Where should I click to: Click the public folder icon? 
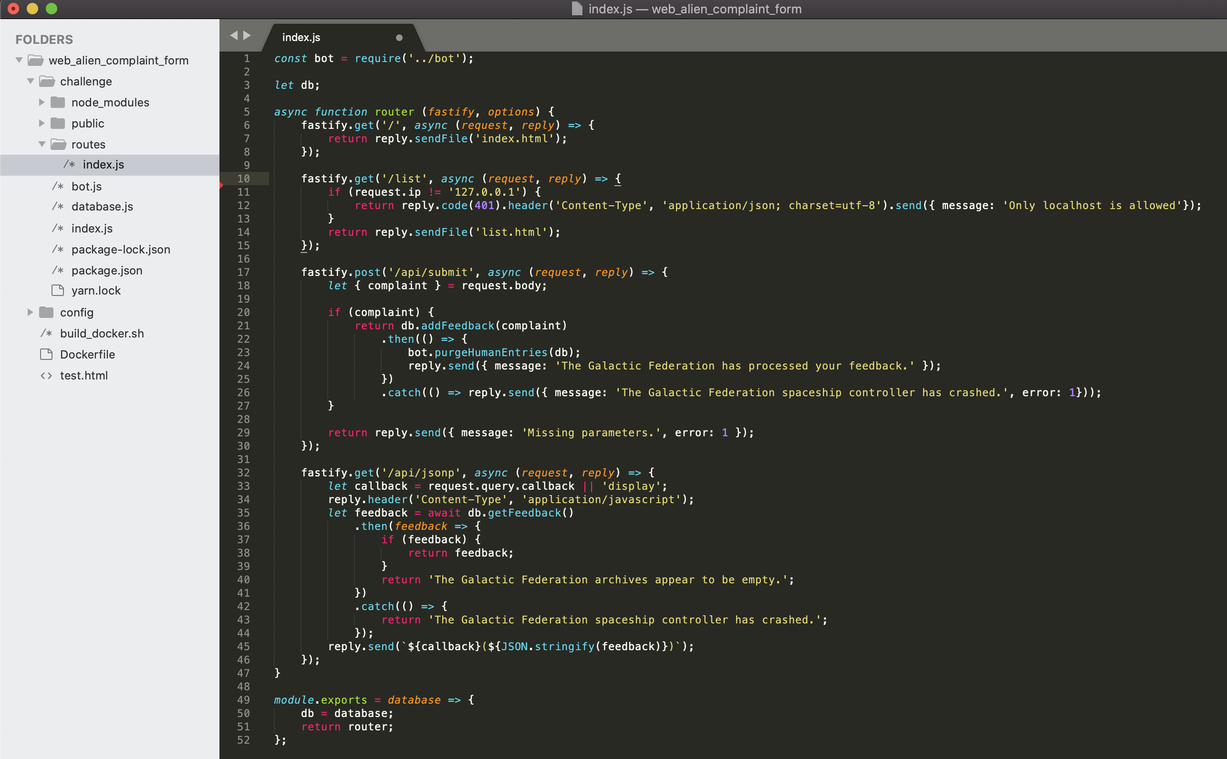tap(58, 124)
